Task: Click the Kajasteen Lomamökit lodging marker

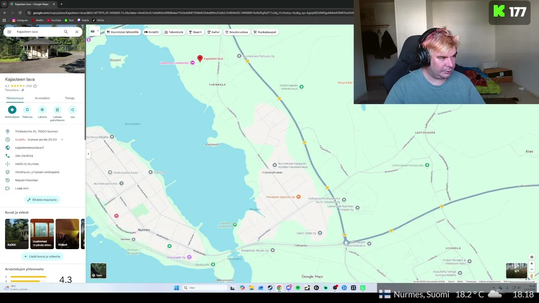Action: [x=192, y=63]
